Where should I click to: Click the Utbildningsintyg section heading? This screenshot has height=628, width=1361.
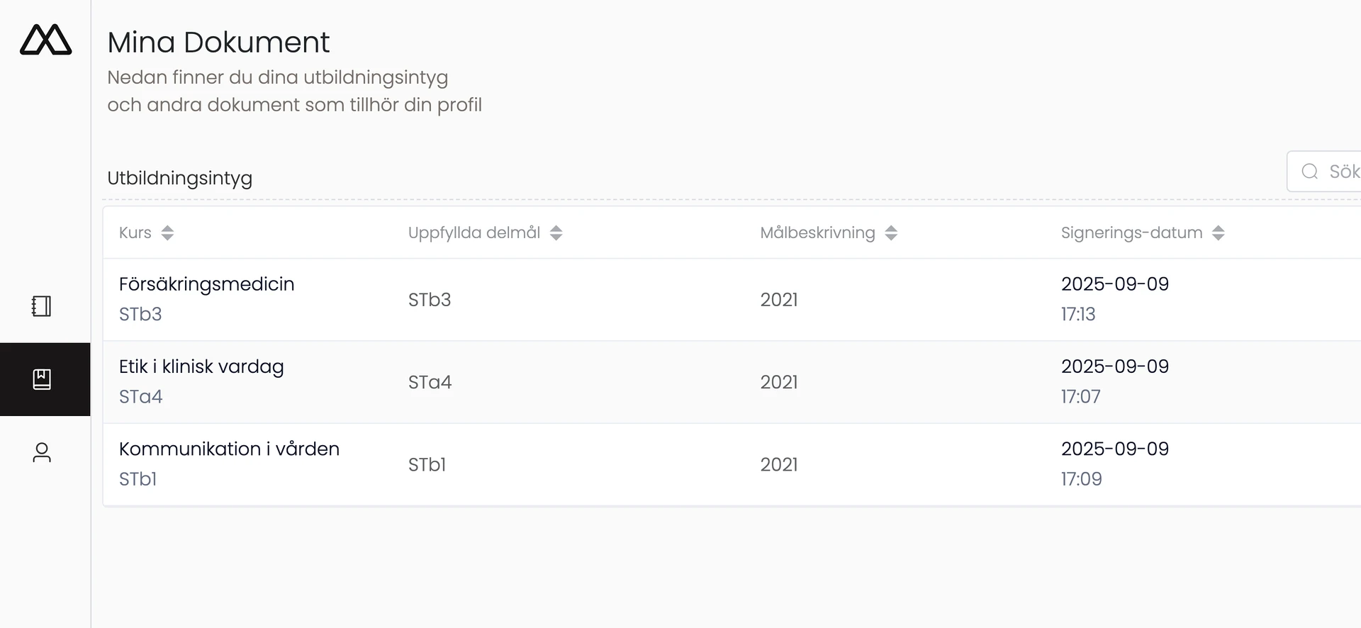pos(179,178)
